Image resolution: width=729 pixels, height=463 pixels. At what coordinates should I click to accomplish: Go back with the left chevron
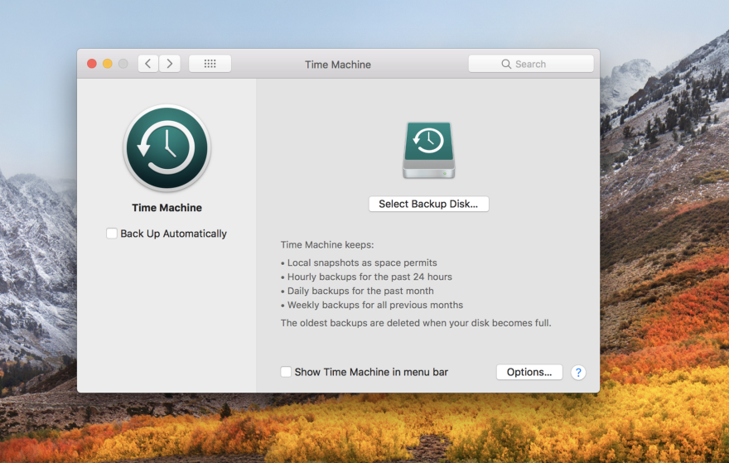tap(148, 64)
